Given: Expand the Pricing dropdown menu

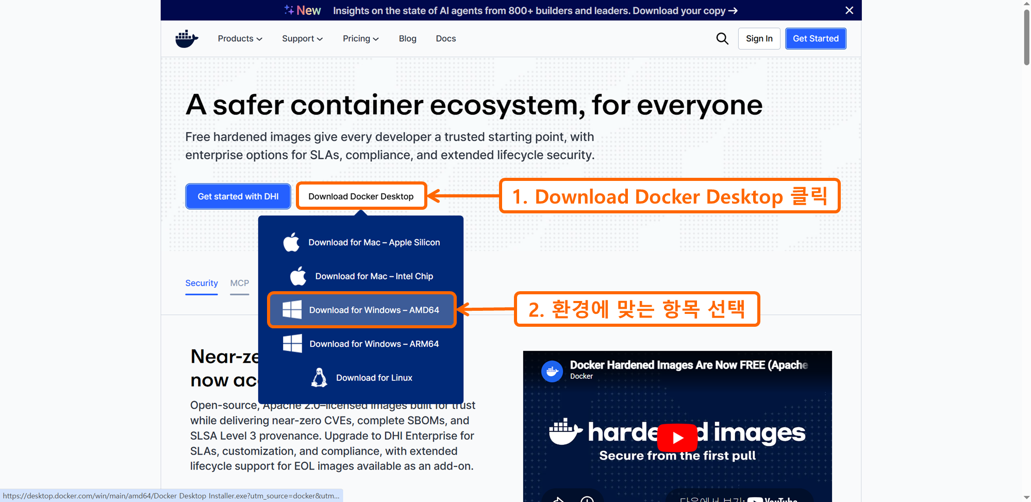Looking at the screenshot, I should click(x=361, y=39).
